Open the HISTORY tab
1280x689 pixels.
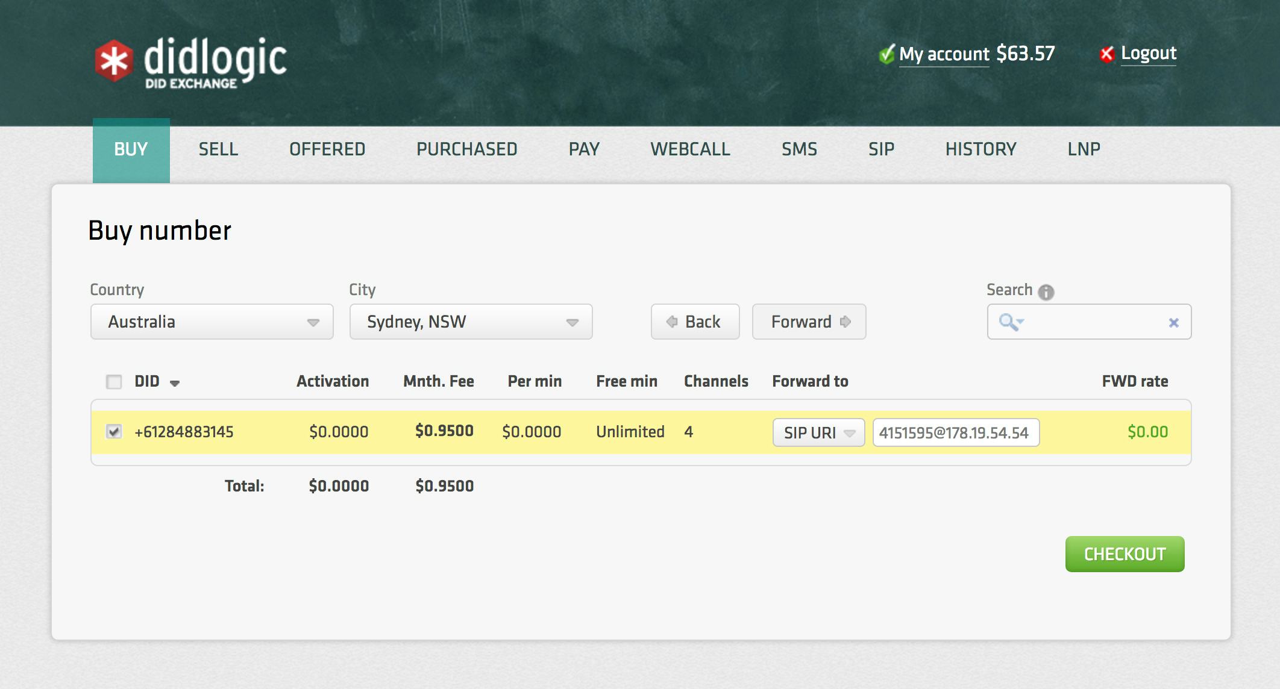click(980, 149)
